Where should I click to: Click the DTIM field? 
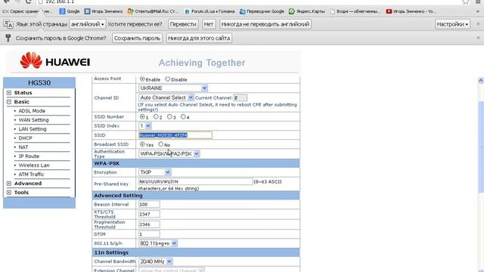[149, 234]
